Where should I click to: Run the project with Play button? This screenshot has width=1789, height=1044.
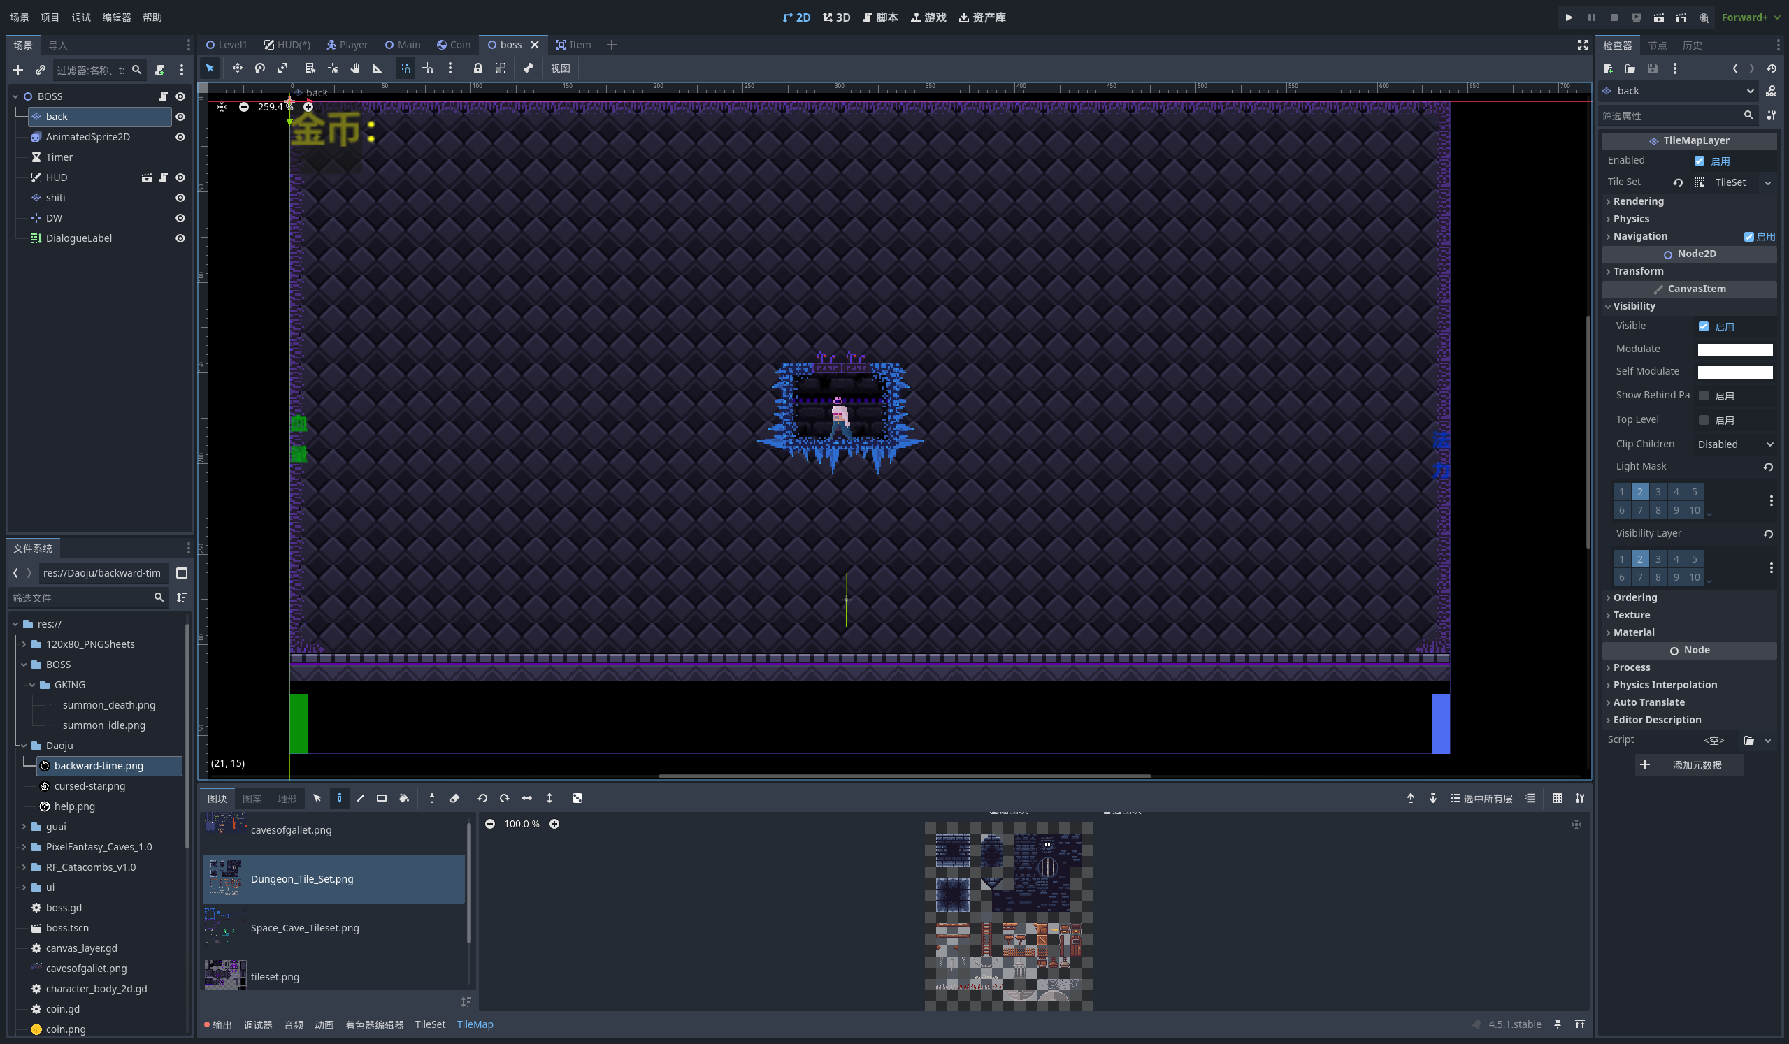click(x=1568, y=17)
